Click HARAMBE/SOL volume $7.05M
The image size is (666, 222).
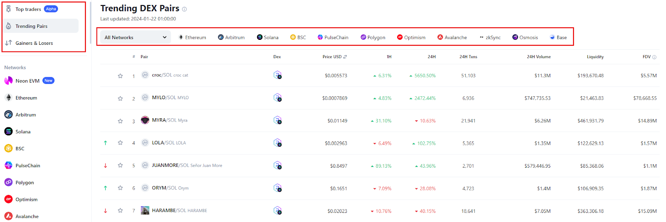coord(542,211)
